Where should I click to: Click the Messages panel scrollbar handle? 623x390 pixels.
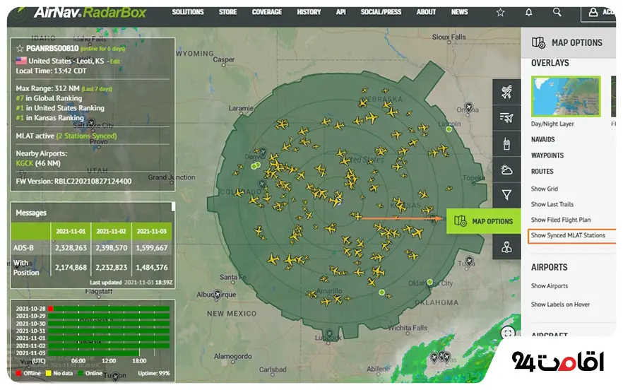pyautogui.click(x=173, y=206)
